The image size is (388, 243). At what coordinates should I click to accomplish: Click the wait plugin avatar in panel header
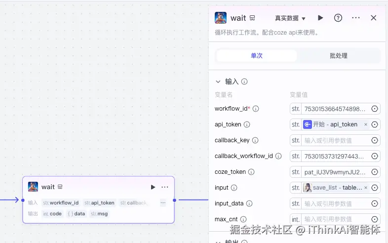[221, 18]
